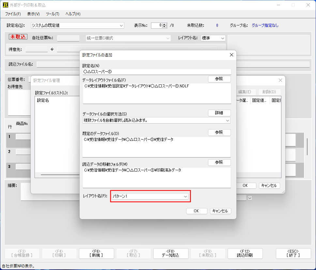Click the diamond lookup icon beside 得意先

pyautogui.click(x=52, y=49)
